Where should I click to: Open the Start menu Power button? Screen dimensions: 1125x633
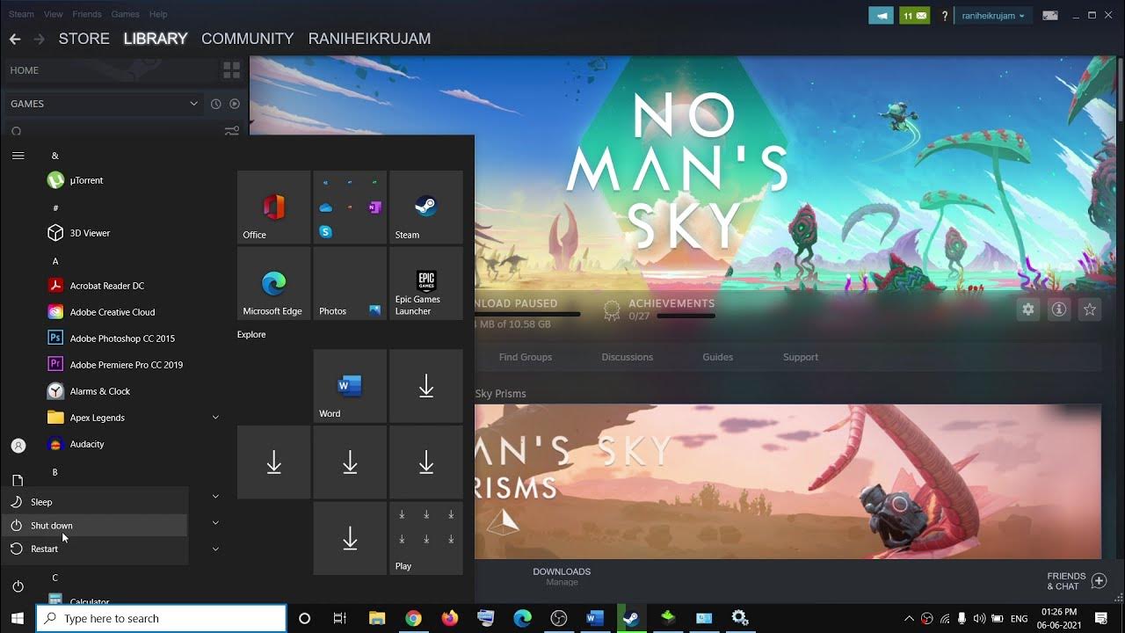[x=18, y=586]
